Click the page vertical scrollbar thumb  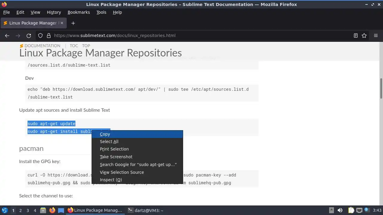(381, 88)
